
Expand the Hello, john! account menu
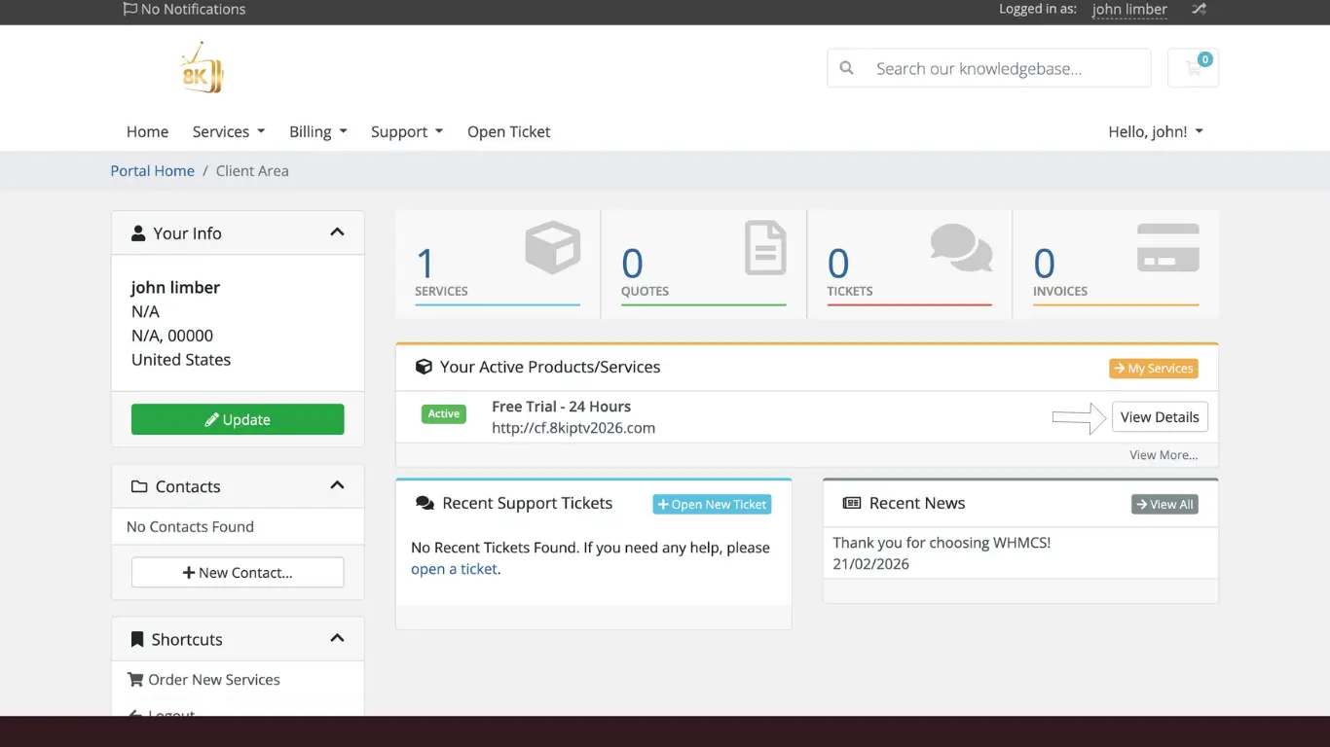pyautogui.click(x=1156, y=131)
